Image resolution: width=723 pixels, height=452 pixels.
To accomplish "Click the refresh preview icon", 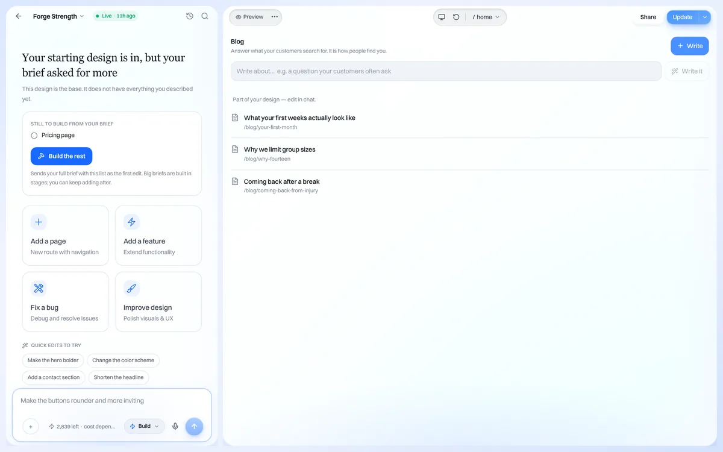I will click(456, 17).
